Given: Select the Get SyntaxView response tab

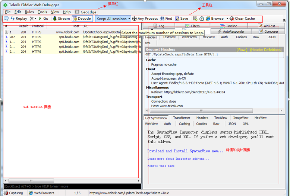Looking at the screenshot, I should (x=156, y=118).
